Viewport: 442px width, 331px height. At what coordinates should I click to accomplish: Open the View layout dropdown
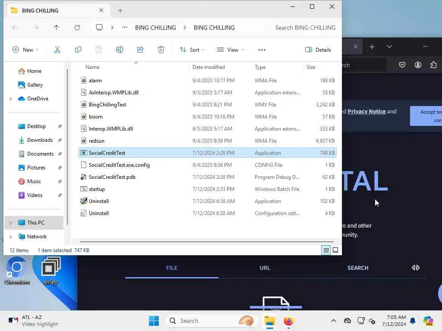point(230,50)
